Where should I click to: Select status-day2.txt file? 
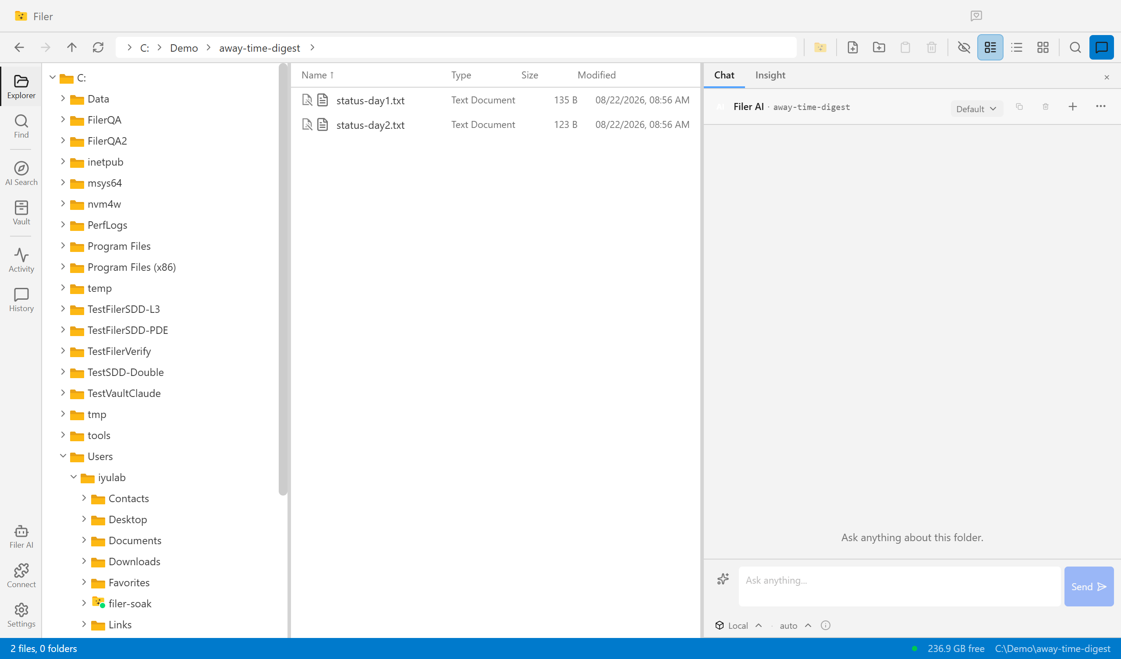pyautogui.click(x=496, y=125)
